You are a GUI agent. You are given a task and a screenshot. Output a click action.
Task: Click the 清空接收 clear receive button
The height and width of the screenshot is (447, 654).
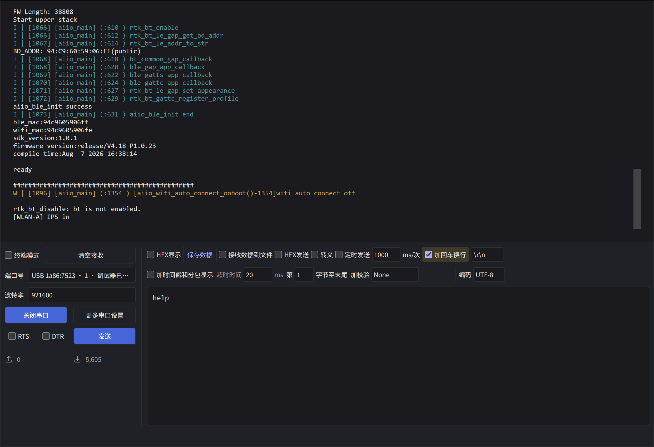pos(91,255)
